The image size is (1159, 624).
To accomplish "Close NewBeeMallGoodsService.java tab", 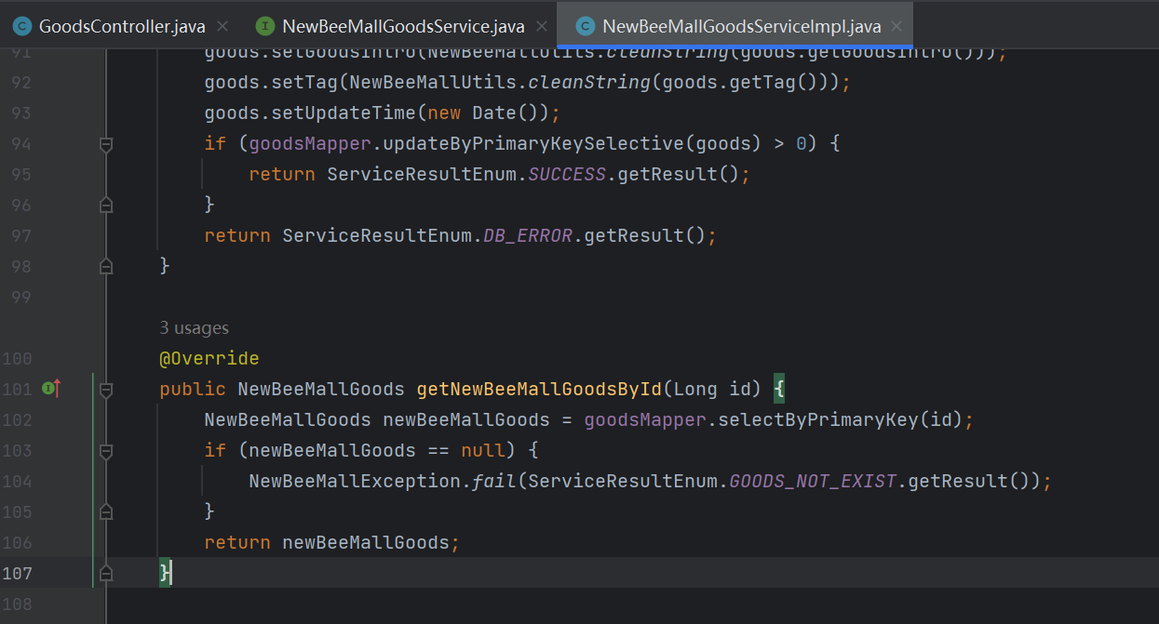I will click(542, 27).
